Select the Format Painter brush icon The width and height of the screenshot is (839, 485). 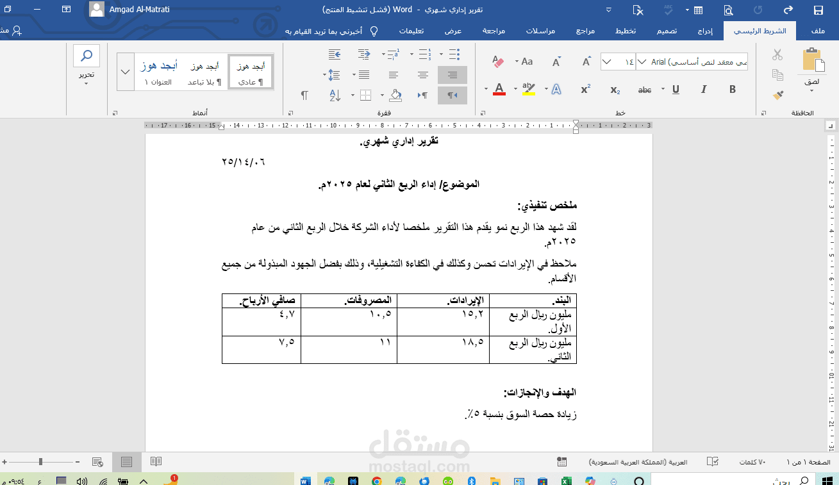click(777, 95)
